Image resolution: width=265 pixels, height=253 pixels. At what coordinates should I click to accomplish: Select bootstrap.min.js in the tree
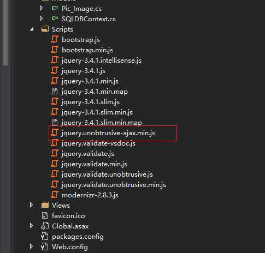coord(87,50)
